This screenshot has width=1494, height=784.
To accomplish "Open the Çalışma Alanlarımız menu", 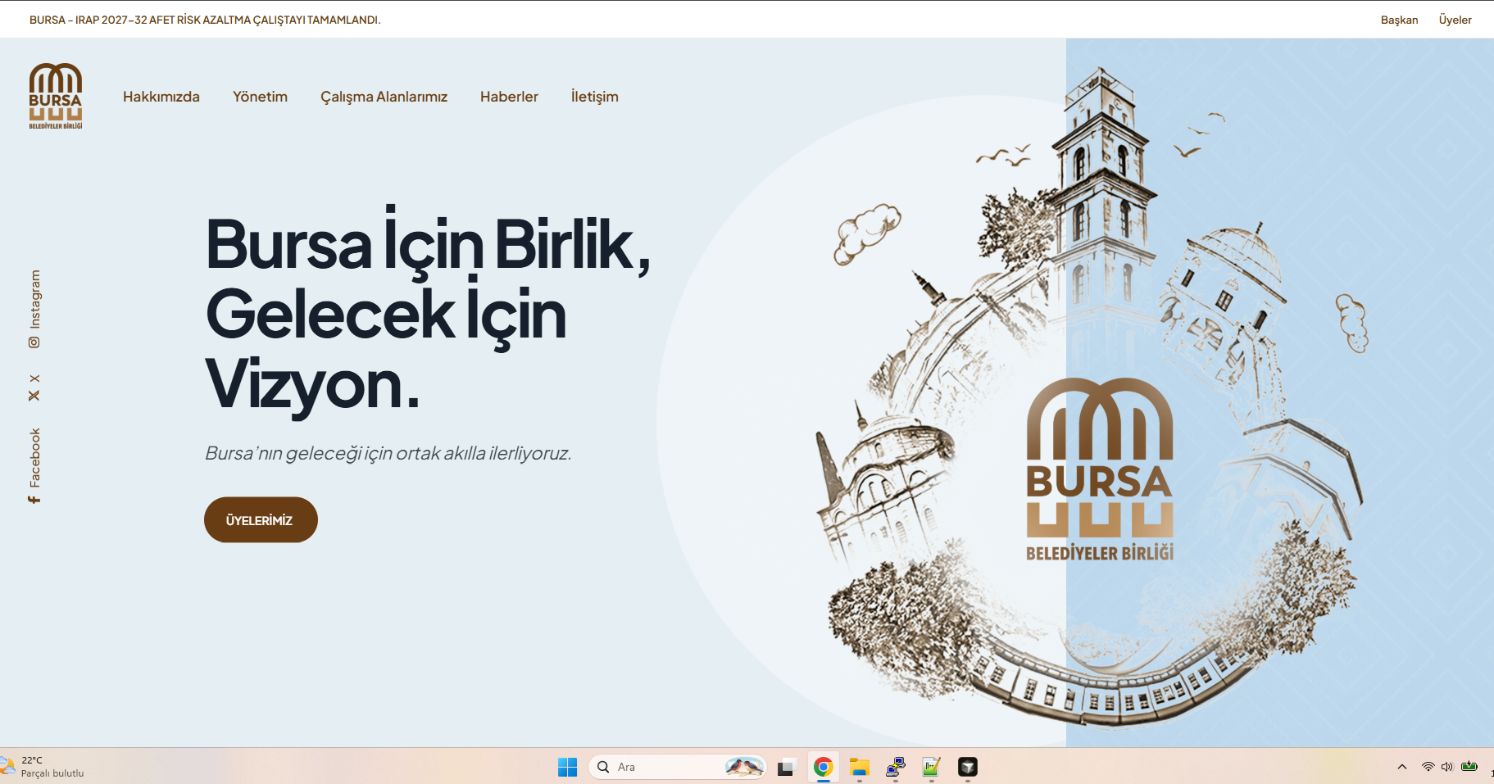I will point(384,97).
